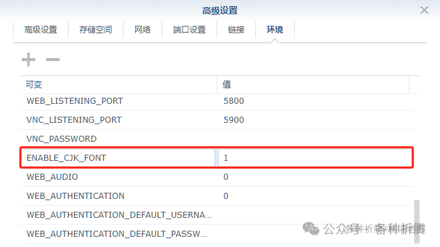Image resolution: width=440 pixels, height=247 pixels.
Task: Open the 网络 tab
Action: pos(143,29)
